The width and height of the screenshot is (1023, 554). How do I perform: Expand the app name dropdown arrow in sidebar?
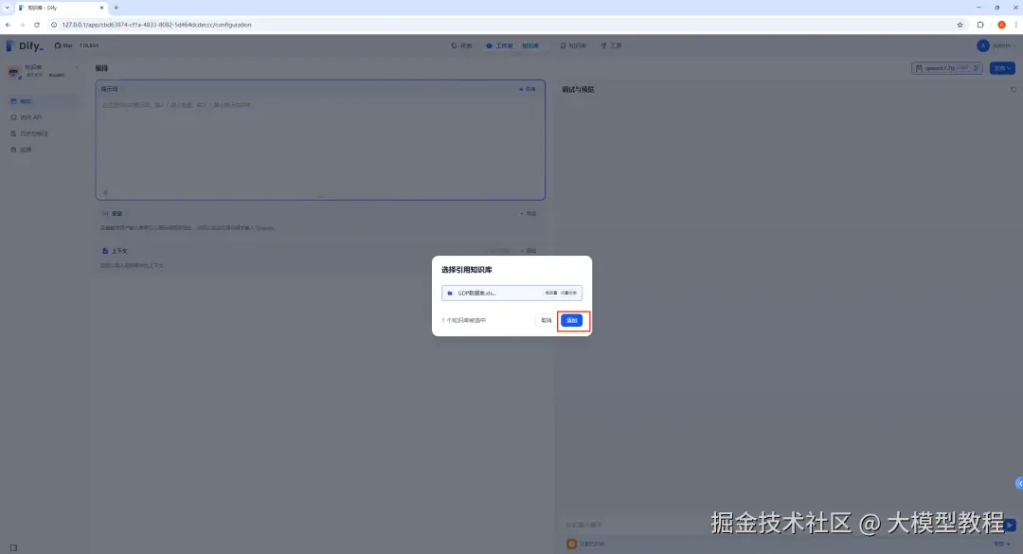[77, 68]
